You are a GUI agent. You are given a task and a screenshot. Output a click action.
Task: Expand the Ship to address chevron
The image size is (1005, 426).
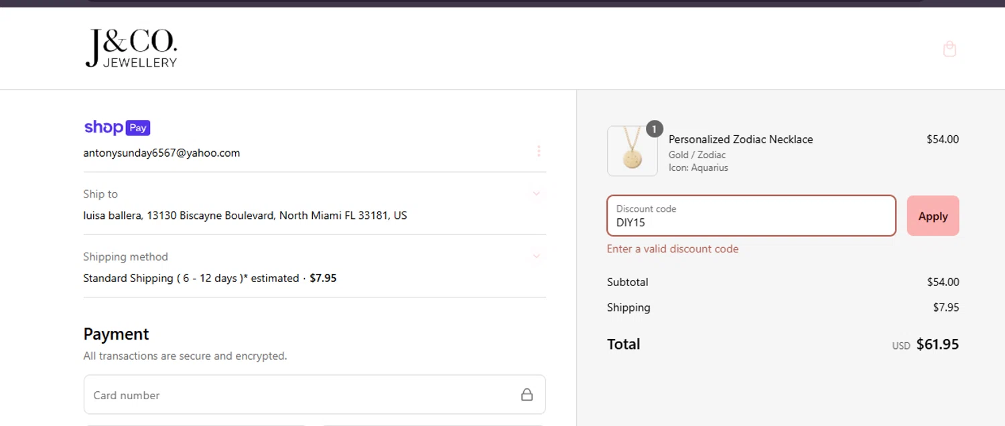[x=536, y=194]
